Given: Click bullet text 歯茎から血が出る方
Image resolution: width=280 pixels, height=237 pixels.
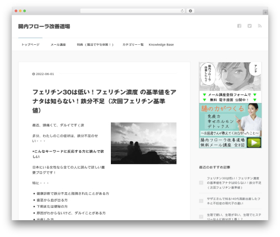Looking at the screenshot, I should tap(52, 200).
